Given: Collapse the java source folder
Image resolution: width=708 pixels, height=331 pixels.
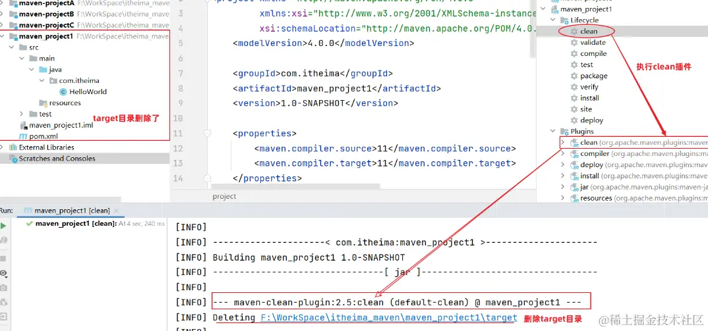Looking at the screenshot, I should pyautogui.click(x=31, y=70).
